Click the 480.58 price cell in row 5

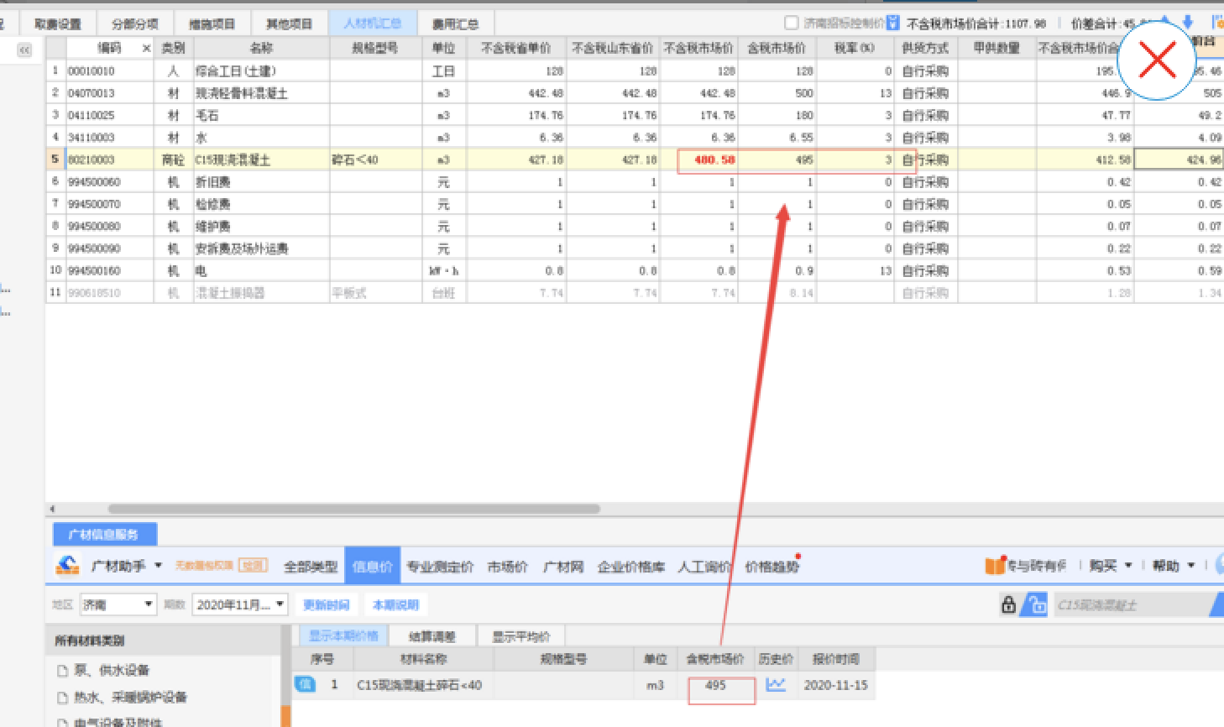pyautogui.click(x=698, y=160)
